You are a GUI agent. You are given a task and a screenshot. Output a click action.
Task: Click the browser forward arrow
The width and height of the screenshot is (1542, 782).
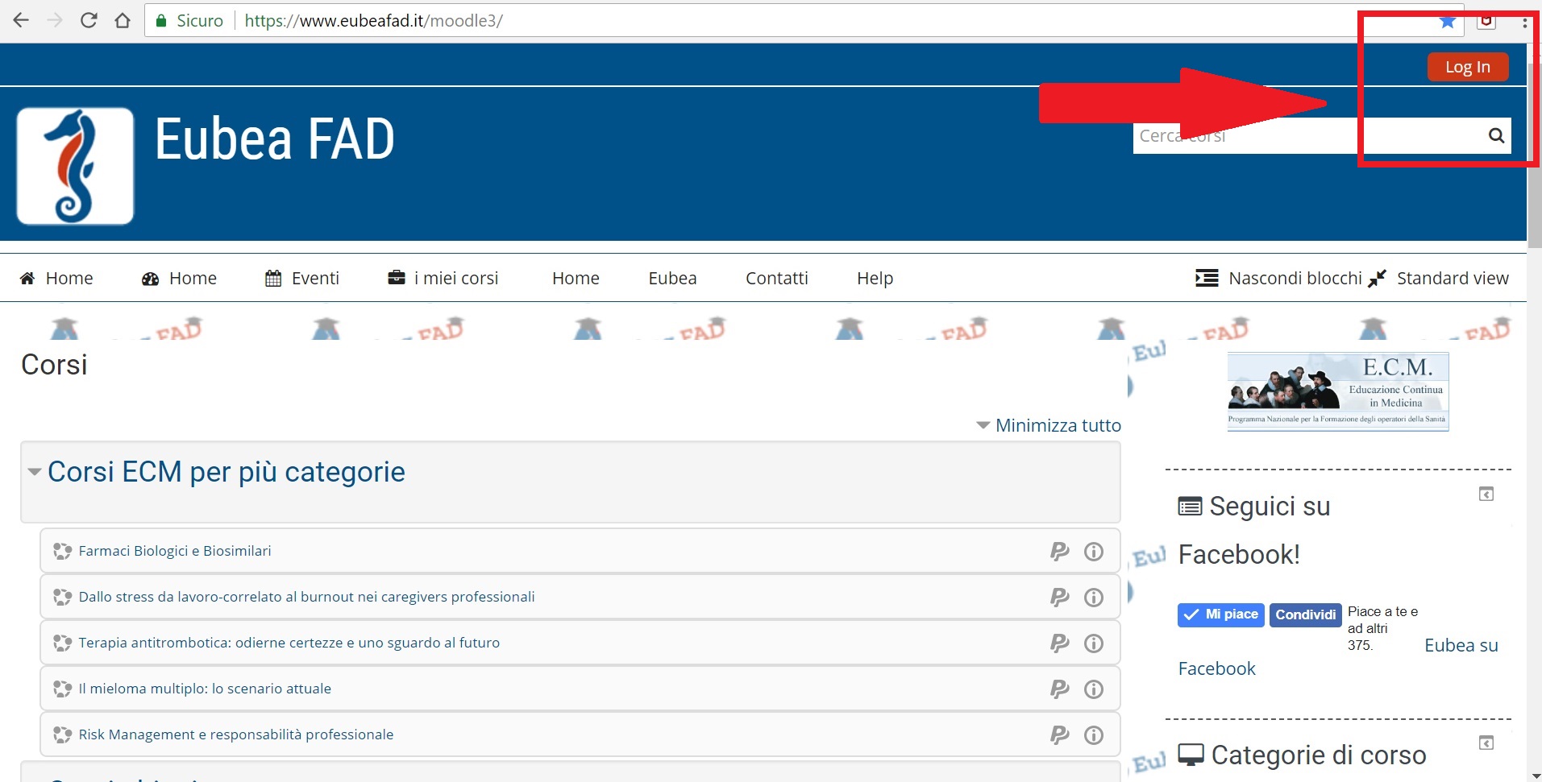coord(55,20)
